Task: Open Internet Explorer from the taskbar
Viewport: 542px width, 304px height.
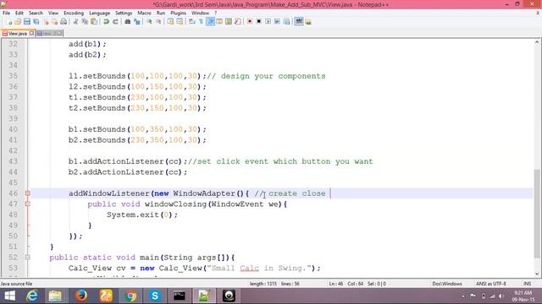Action: click(32, 296)
